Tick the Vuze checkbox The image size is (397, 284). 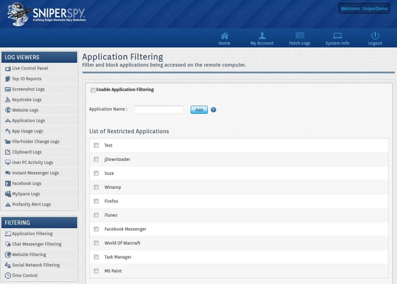[x=96, y=173]
